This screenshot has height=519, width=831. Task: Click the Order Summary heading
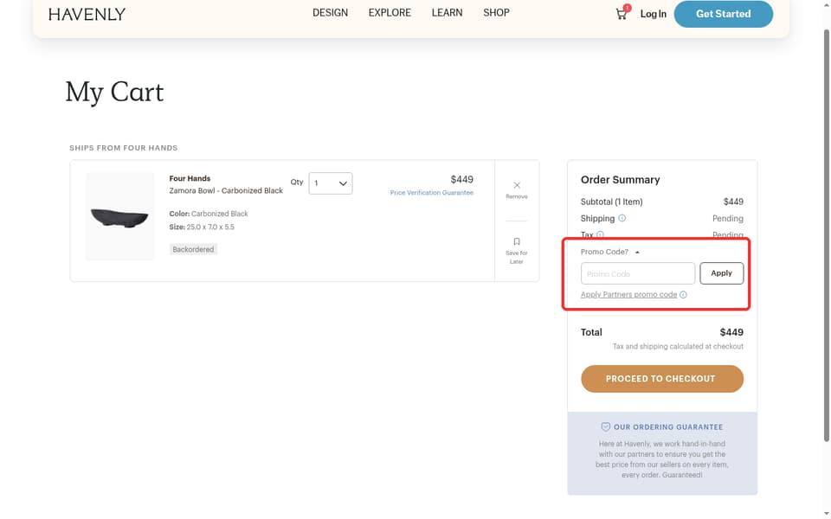coord(620,180)
